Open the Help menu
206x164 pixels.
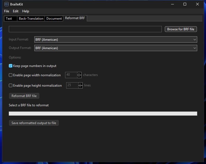pyautogui.click(x=26, y=11)
